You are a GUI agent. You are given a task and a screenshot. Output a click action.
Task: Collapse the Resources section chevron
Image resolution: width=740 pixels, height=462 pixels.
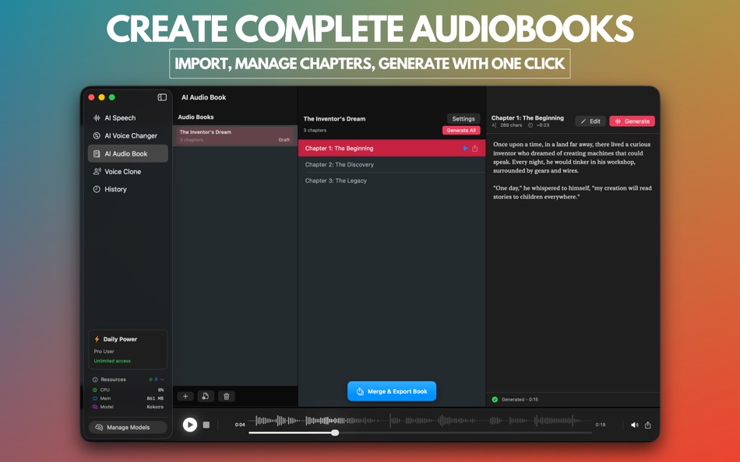[x=162, y=380]
